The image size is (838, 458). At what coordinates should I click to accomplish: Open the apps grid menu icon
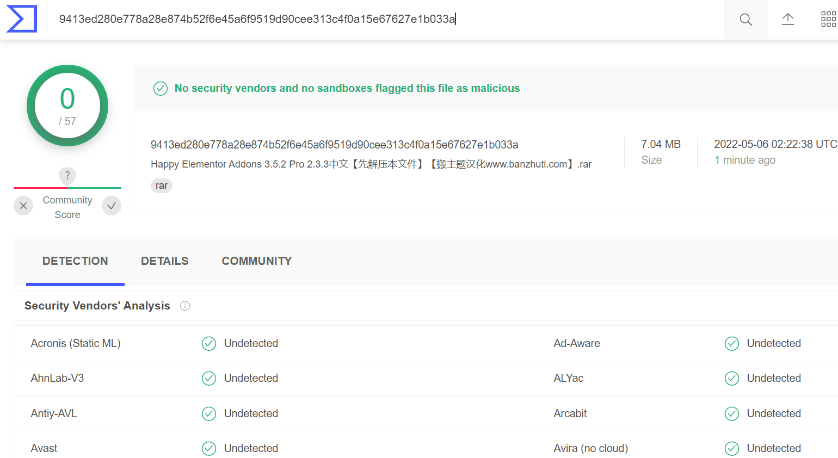click(828, 20)
